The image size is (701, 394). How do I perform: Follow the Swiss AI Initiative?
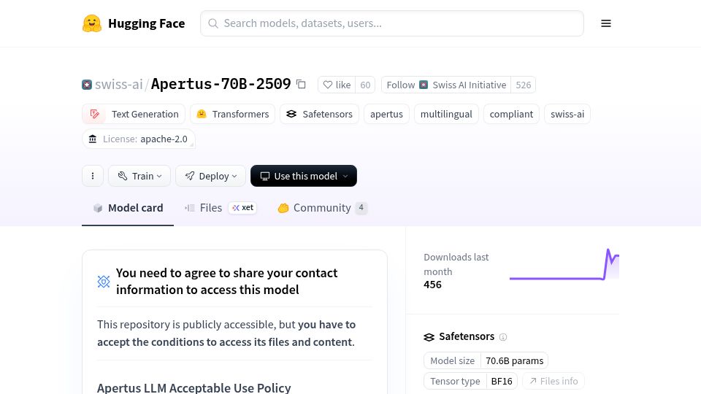point(446,85)
